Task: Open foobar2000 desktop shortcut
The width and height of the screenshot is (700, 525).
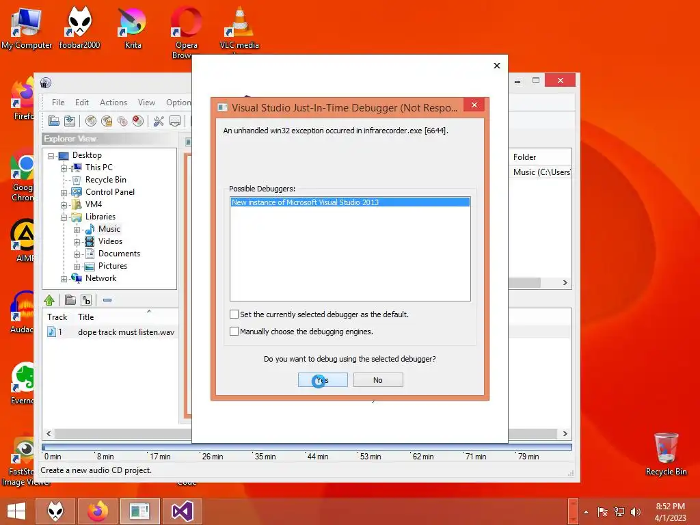Action: point(79,27)
